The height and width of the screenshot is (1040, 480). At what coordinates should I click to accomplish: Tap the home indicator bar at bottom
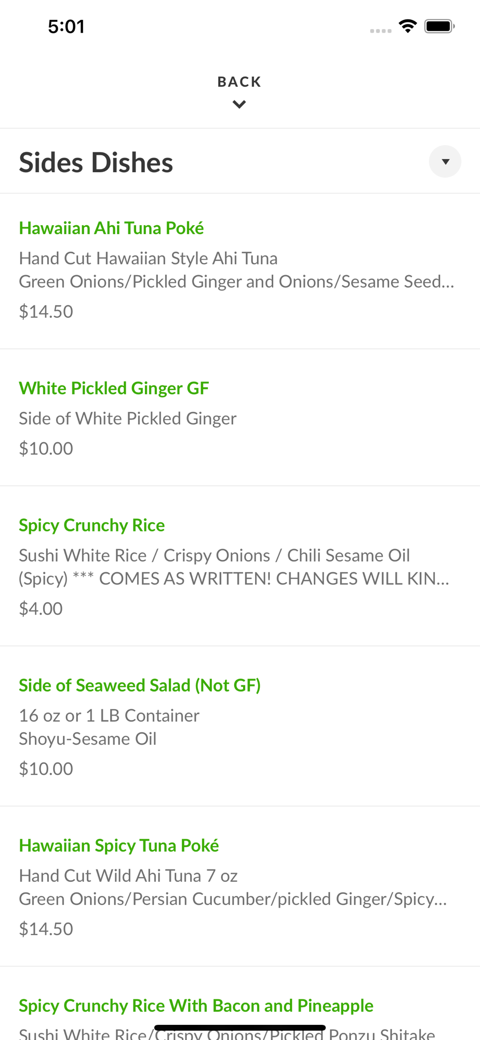click(240, 1028)
